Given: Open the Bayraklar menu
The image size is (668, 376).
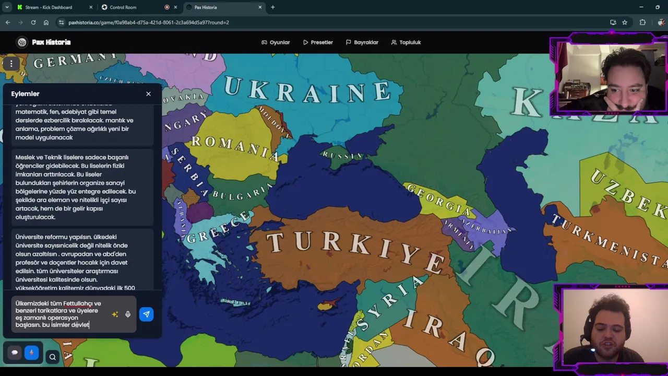Looking at the screenshot, I should point(362,42).
